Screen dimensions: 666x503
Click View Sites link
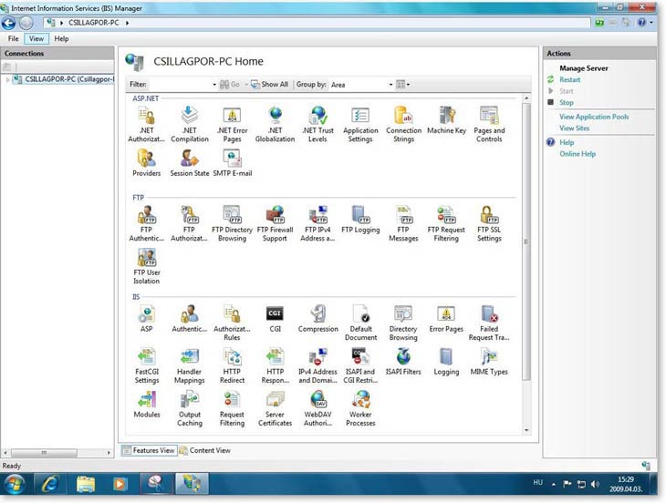pyautogui.click(x=574, y=128)
